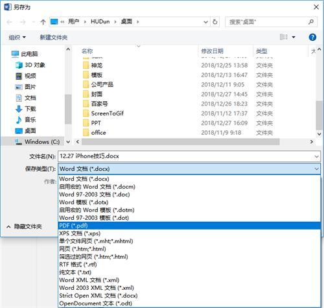Screen dimensions: 324x308
Task: Open the Help question mark icon
Action: coord(312,37)
